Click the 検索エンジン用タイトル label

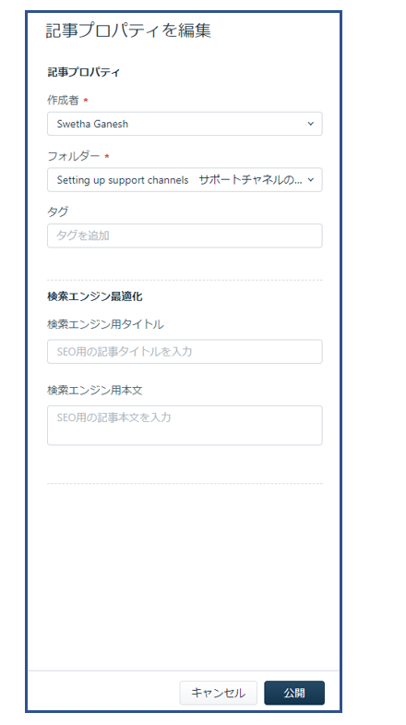[105, 324]
